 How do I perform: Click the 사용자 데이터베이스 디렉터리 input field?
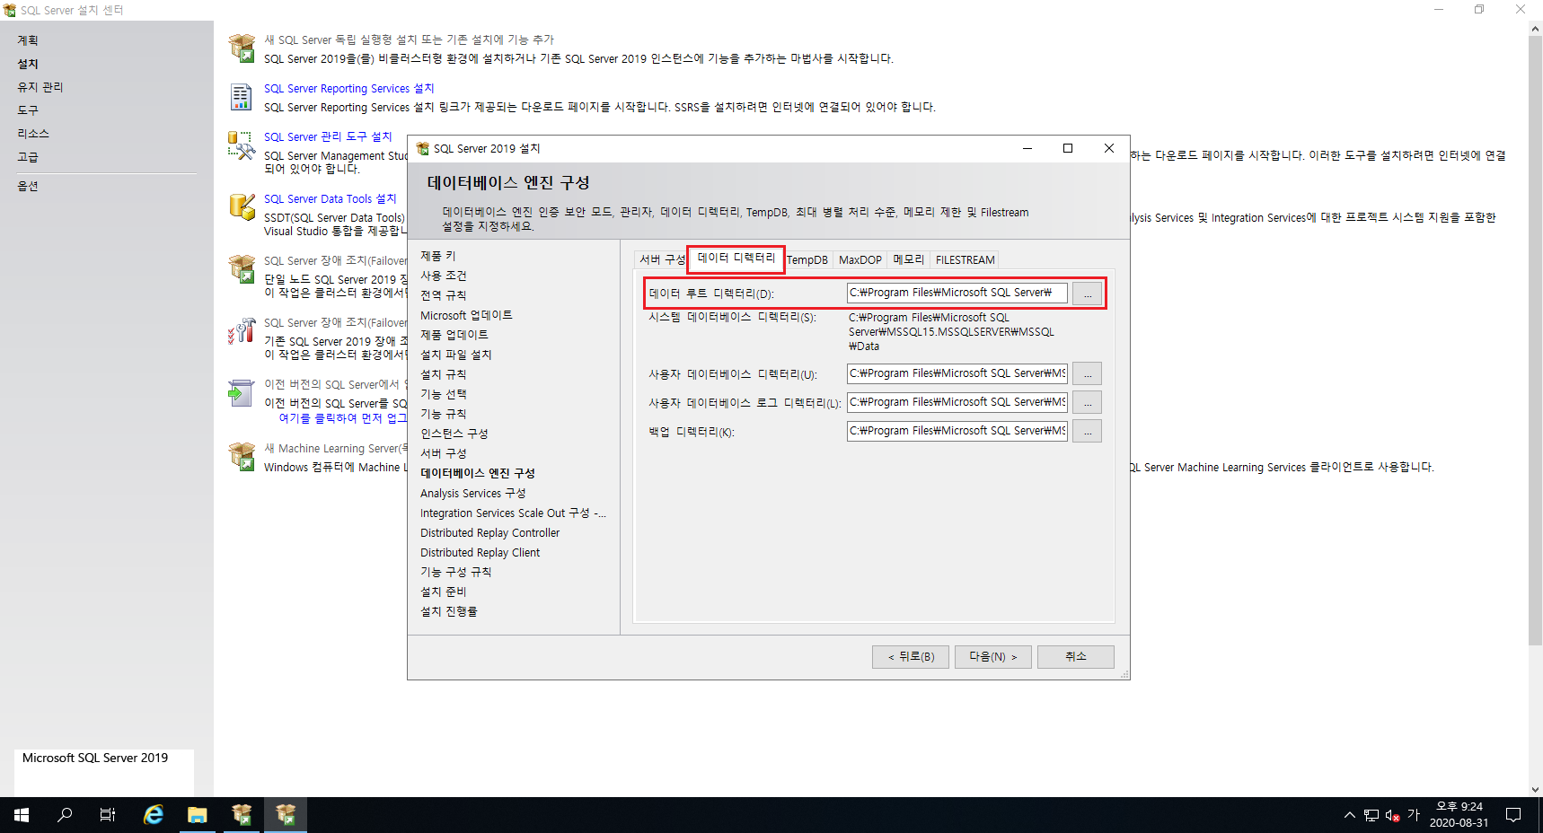957,373
